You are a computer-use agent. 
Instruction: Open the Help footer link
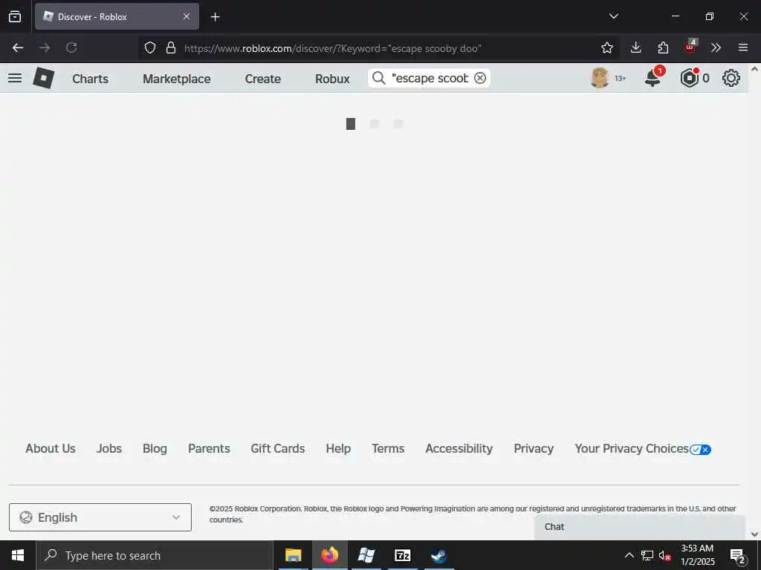click(x=338, y=449)
